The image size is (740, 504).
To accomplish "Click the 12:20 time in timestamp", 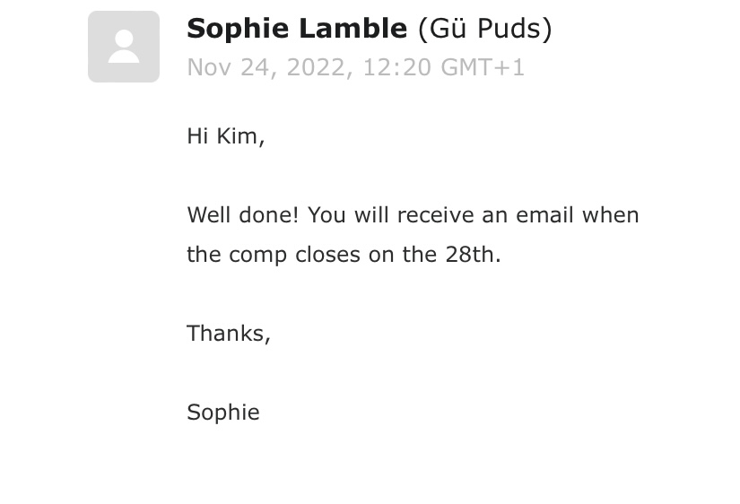I will click(396, 68).
